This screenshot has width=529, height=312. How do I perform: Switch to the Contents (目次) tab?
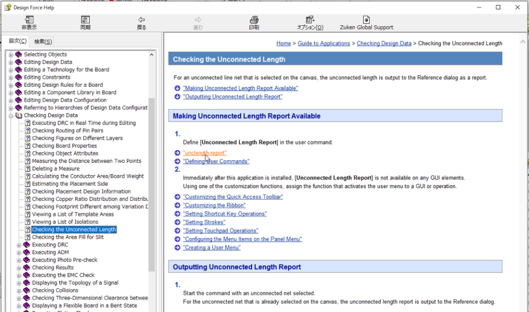(x=18, y=41)
